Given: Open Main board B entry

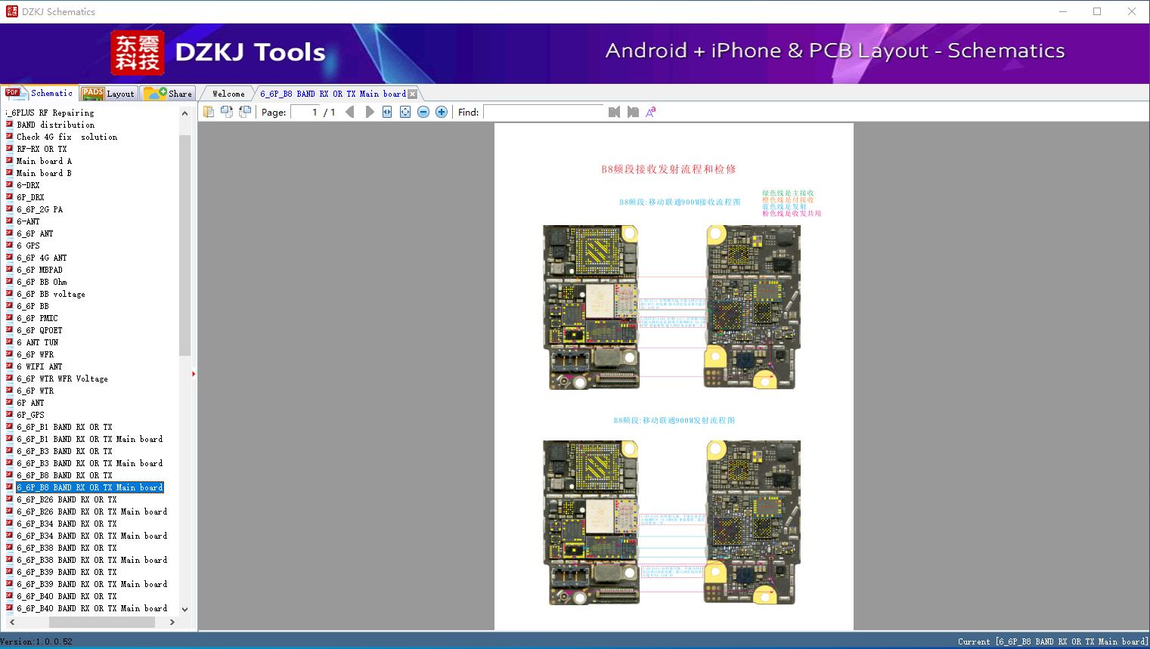Looking at the screenshot, I should [44, 173].
